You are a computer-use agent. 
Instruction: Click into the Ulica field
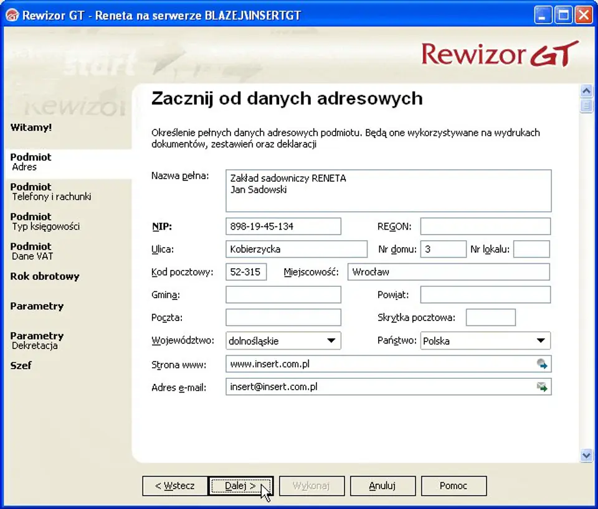pyautogui.click(x=297, y=249)
